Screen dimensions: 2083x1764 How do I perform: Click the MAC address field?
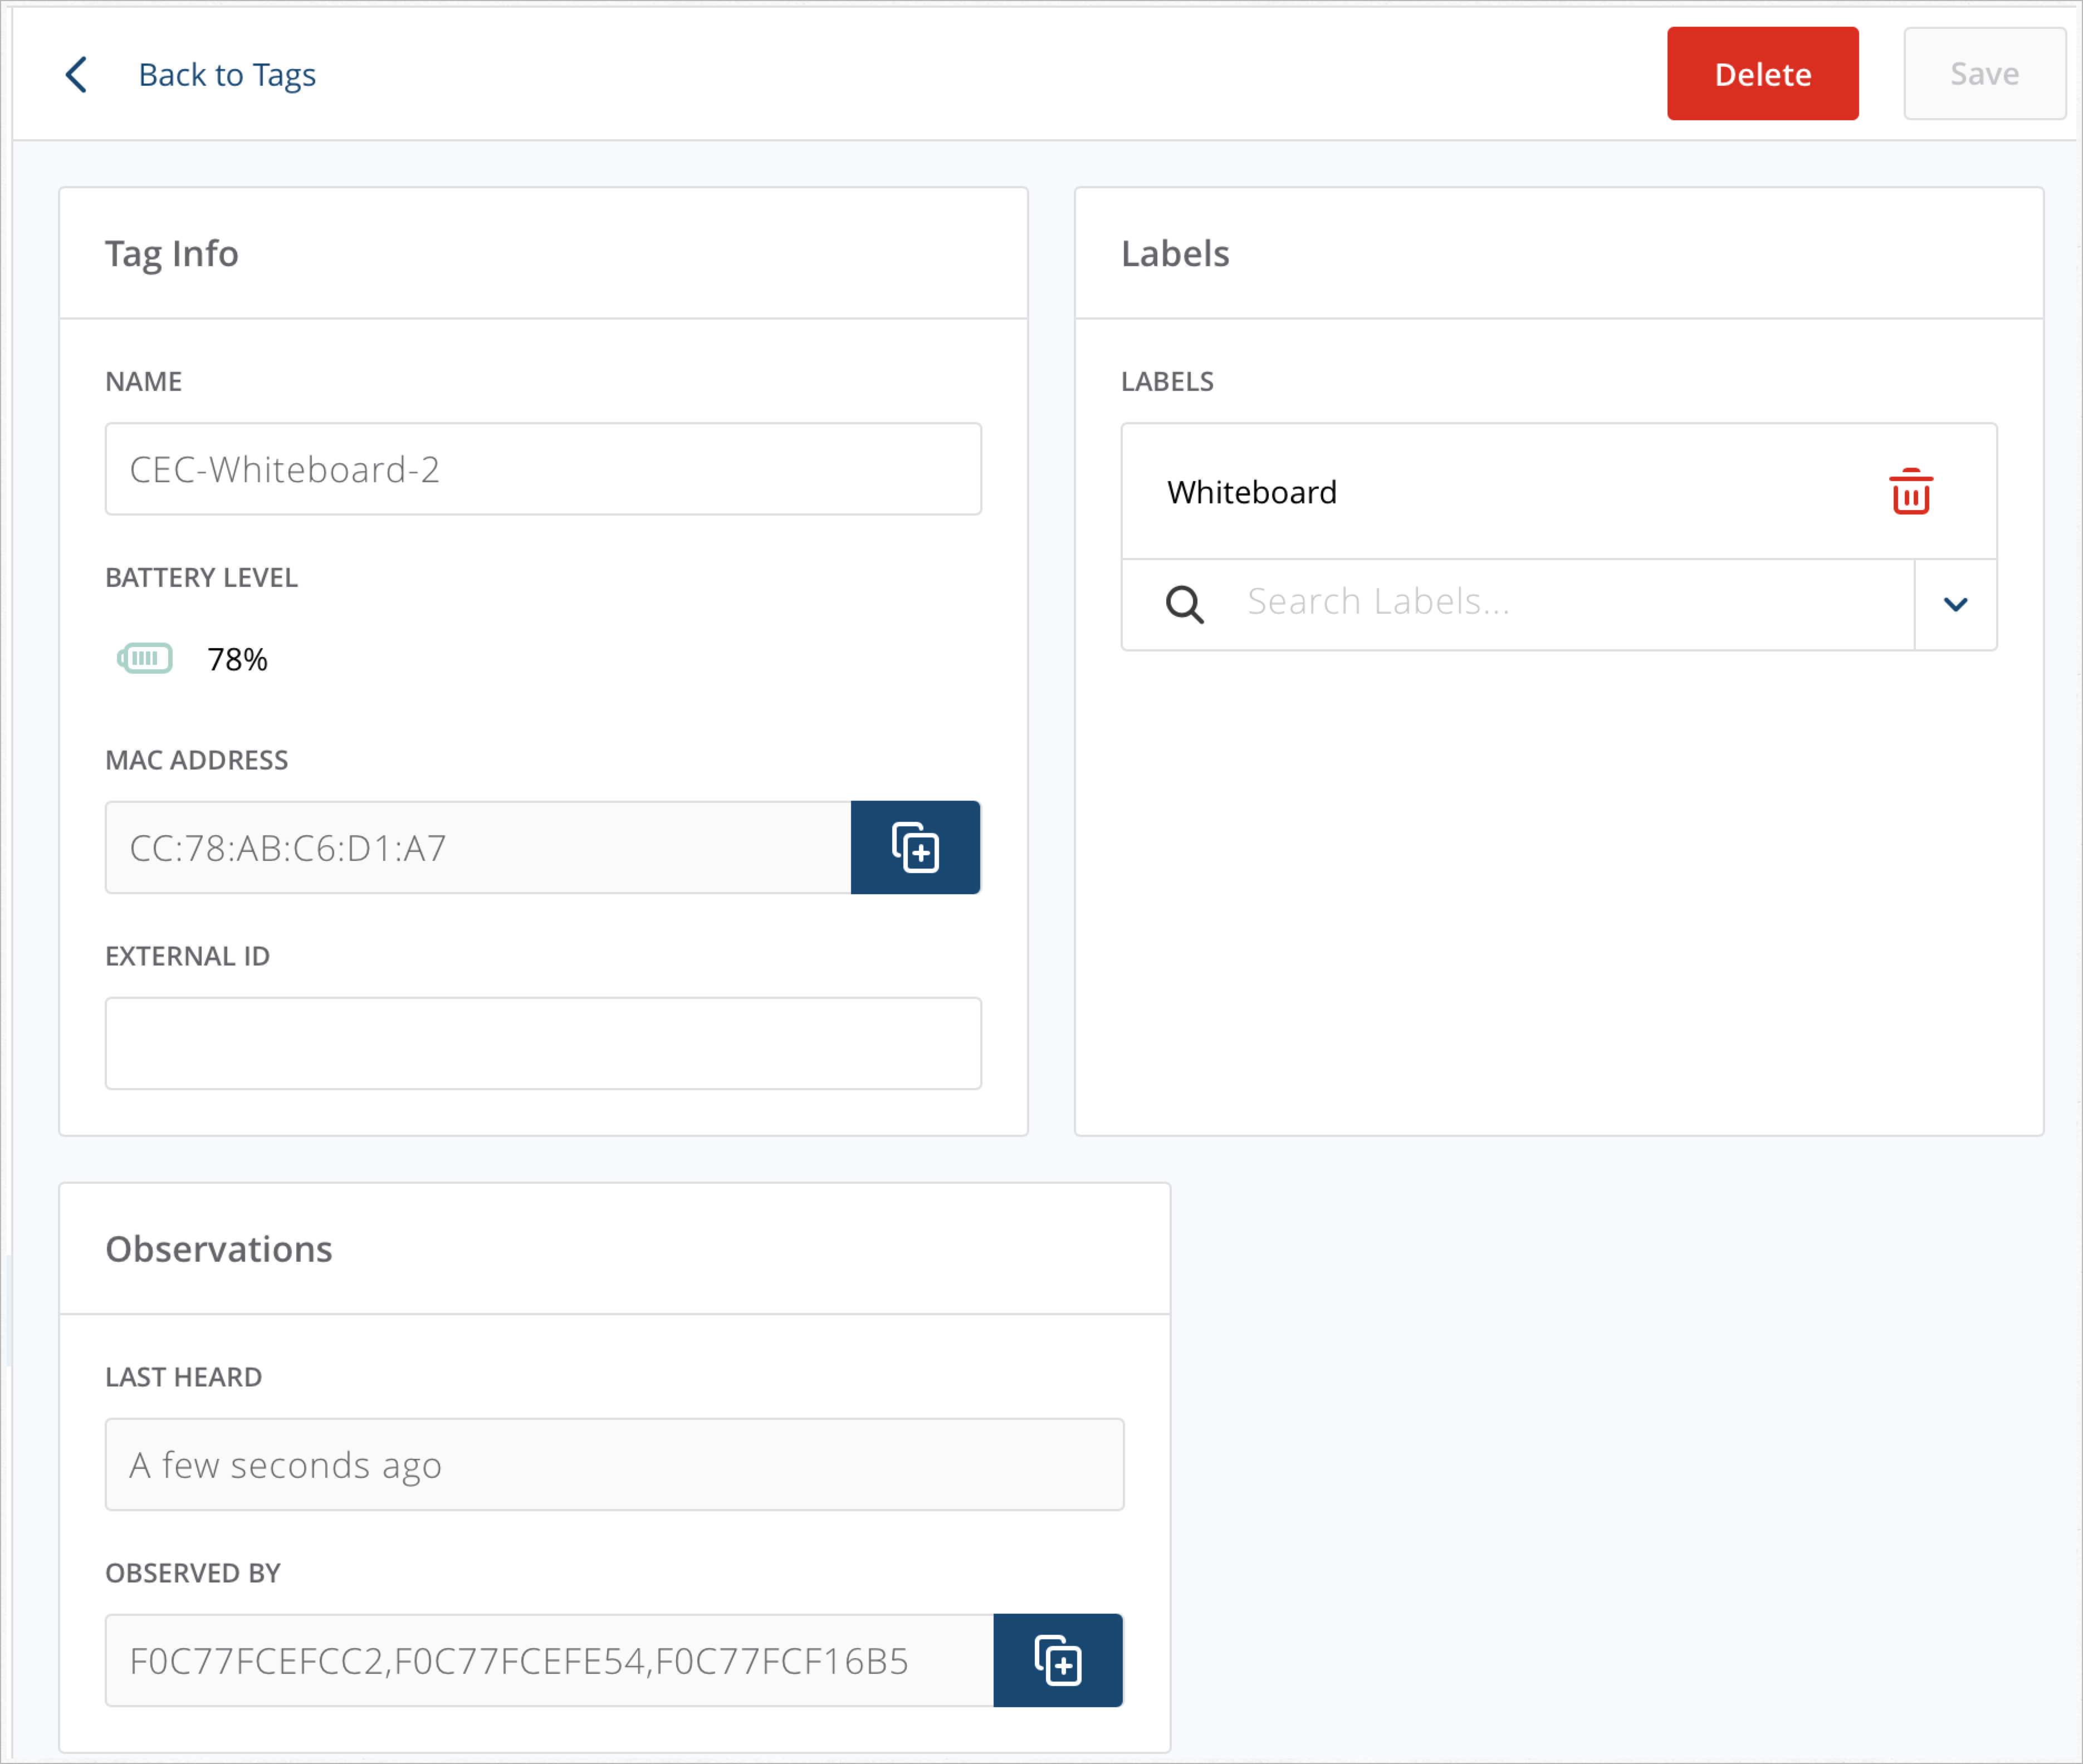(478, 847)
